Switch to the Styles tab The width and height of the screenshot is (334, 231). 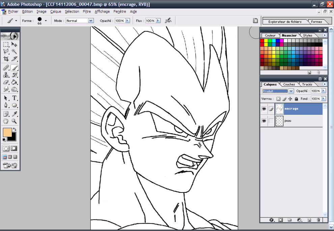308,35
